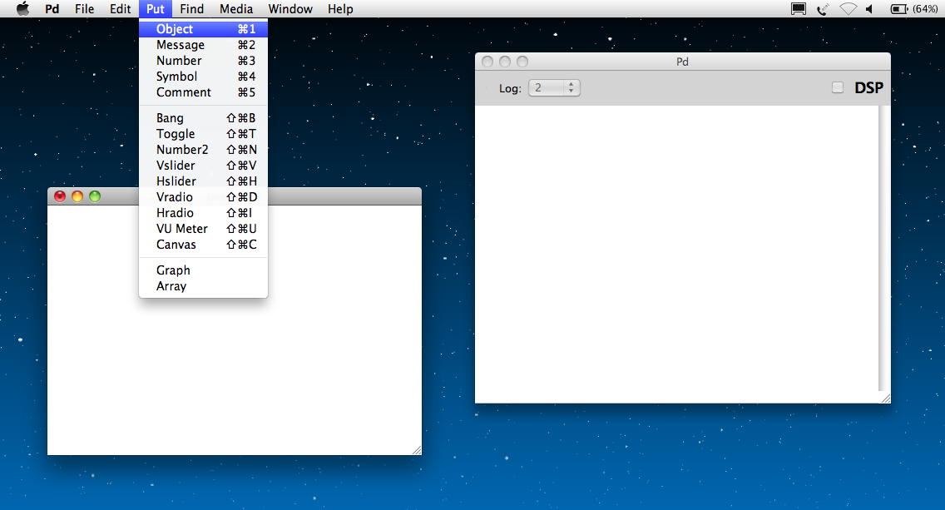Click the "Log:" label in Pd window

510,89
